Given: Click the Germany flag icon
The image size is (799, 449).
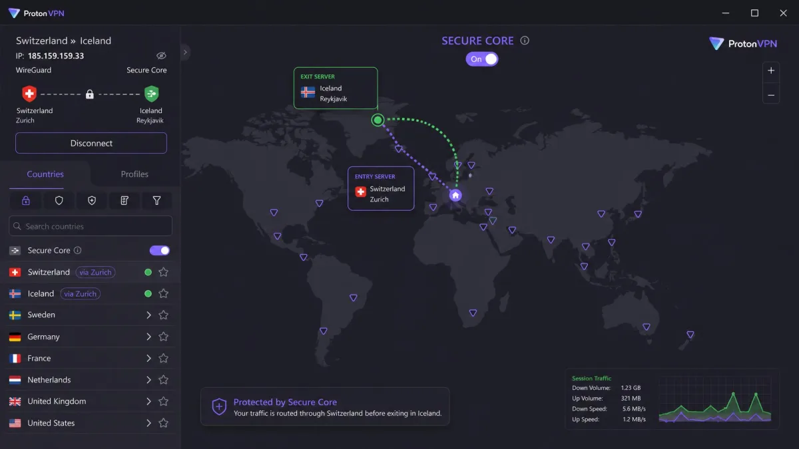Looking at the screenshot, I should [x=15, y=337].
